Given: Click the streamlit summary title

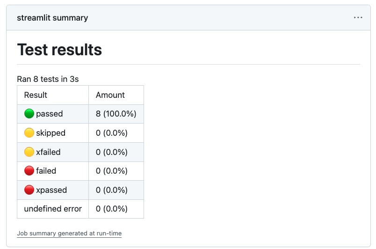Looking at the screenshot, I should [x=52, y=18].
